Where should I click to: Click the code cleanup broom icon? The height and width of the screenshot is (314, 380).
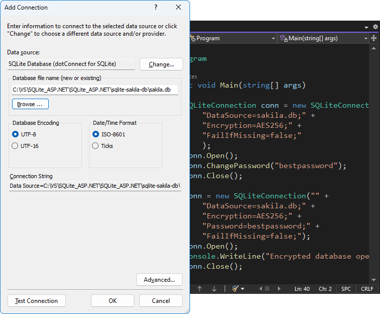point(235,289)
